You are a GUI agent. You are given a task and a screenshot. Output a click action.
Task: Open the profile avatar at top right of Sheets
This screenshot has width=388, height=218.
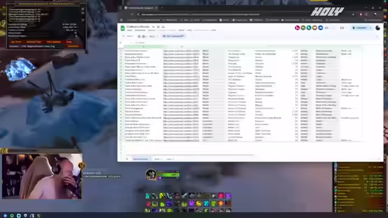point(378,28)
